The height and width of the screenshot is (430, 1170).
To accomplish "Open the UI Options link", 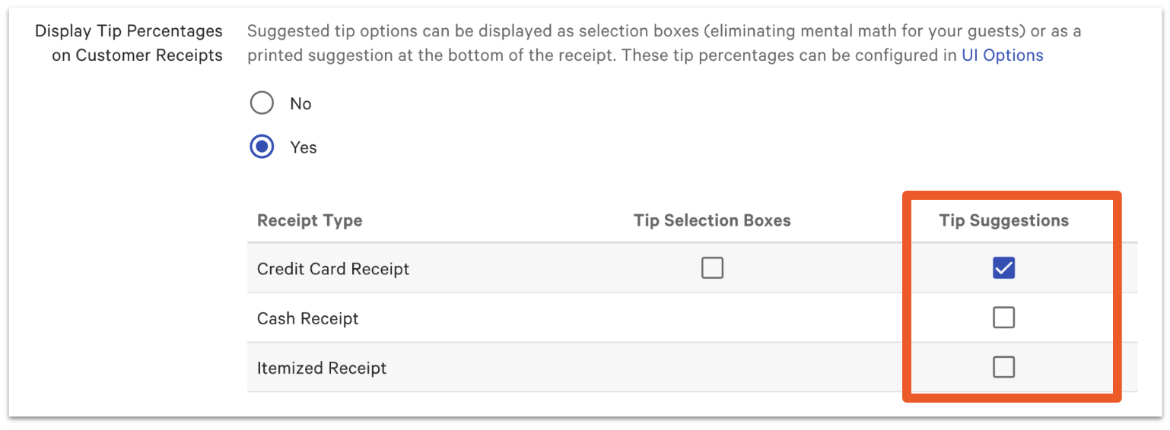I will point(1002,55).
